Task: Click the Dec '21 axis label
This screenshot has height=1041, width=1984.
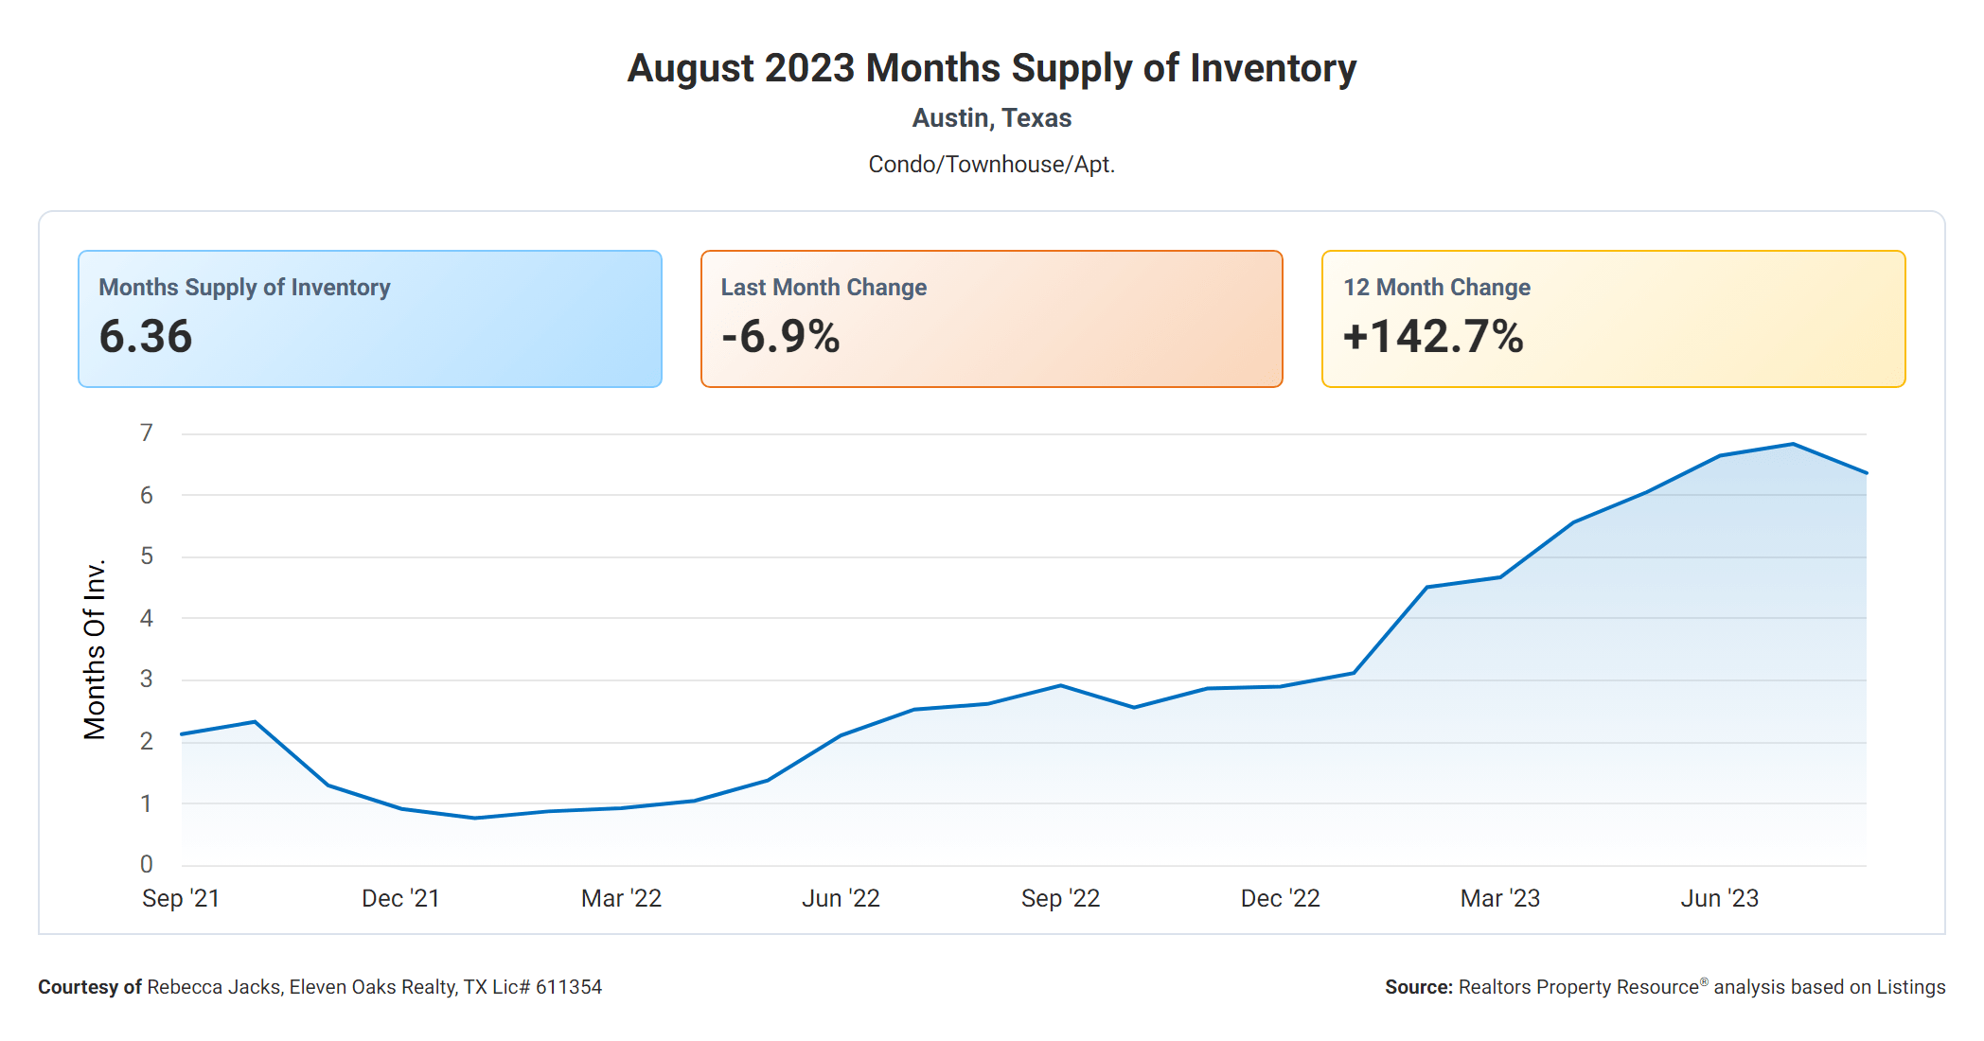Action: [x=402, y=898]
